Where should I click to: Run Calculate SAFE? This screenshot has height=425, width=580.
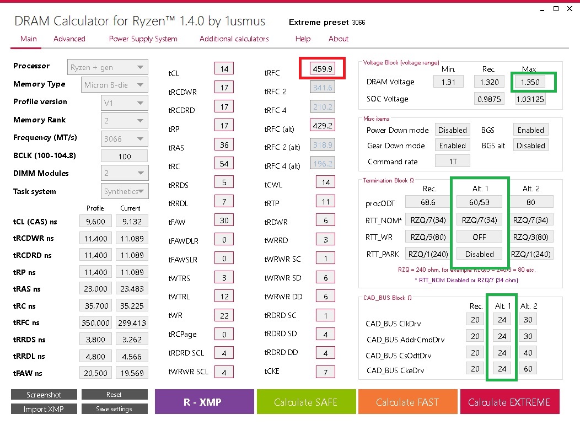tap(306, 402)
